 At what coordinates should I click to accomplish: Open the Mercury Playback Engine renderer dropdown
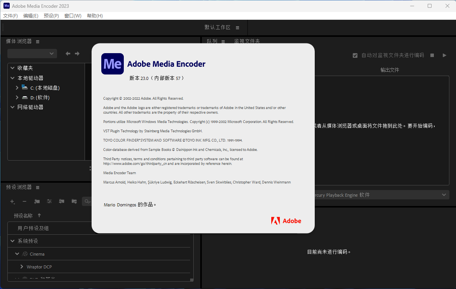coord(382,195)
